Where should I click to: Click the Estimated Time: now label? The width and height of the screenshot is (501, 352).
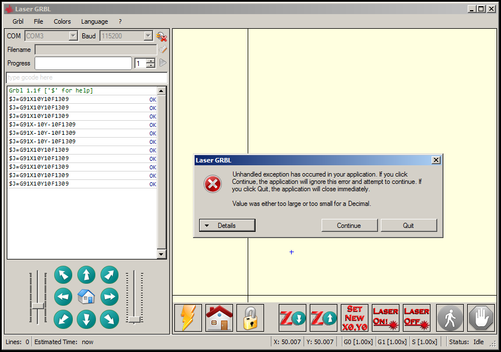[64, 342]
